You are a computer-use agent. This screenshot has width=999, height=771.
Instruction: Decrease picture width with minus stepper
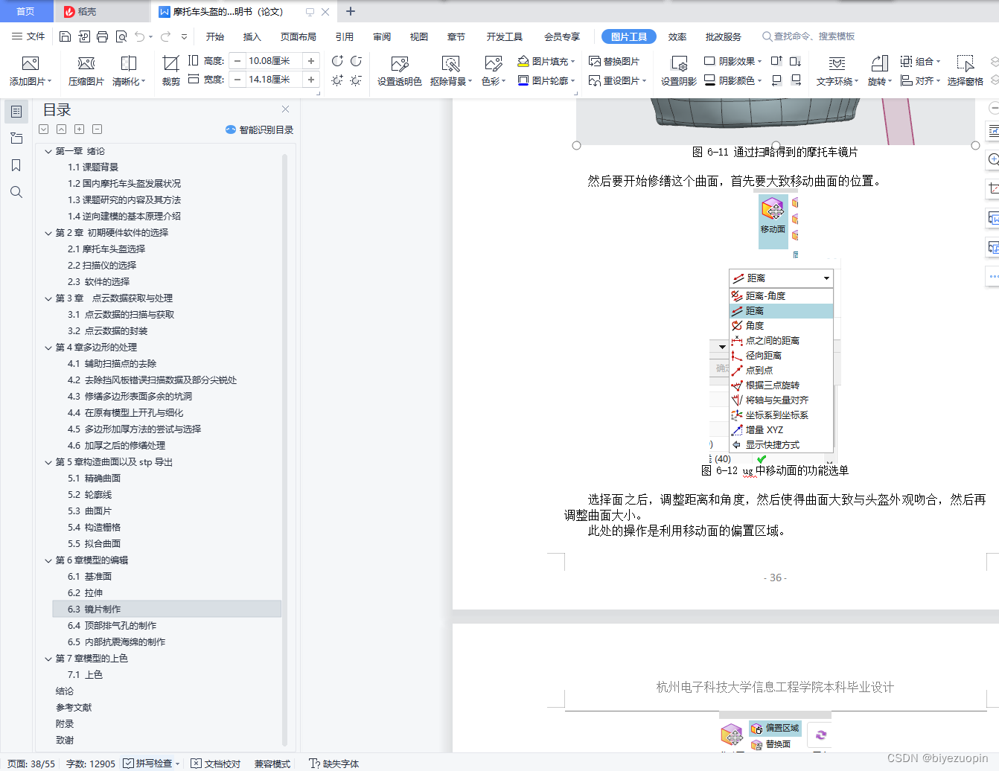[x=237, y=80]
